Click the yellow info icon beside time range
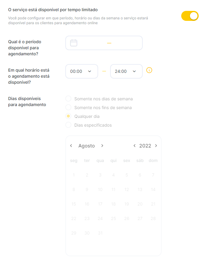The width and height of the screenshot is (205, 262). (149, 70)
